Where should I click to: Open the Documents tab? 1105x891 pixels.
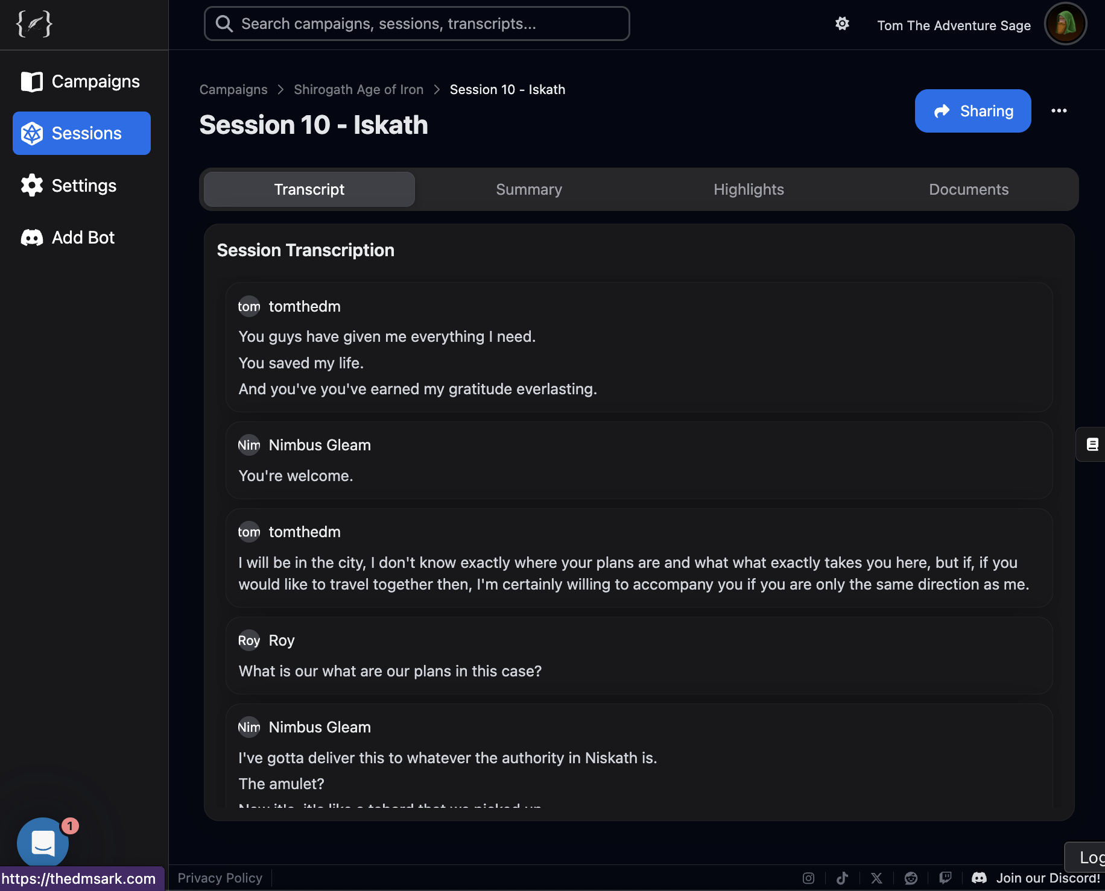click(968, 189)
